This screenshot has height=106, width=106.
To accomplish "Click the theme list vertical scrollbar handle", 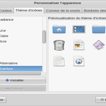I will pos(44,37).
